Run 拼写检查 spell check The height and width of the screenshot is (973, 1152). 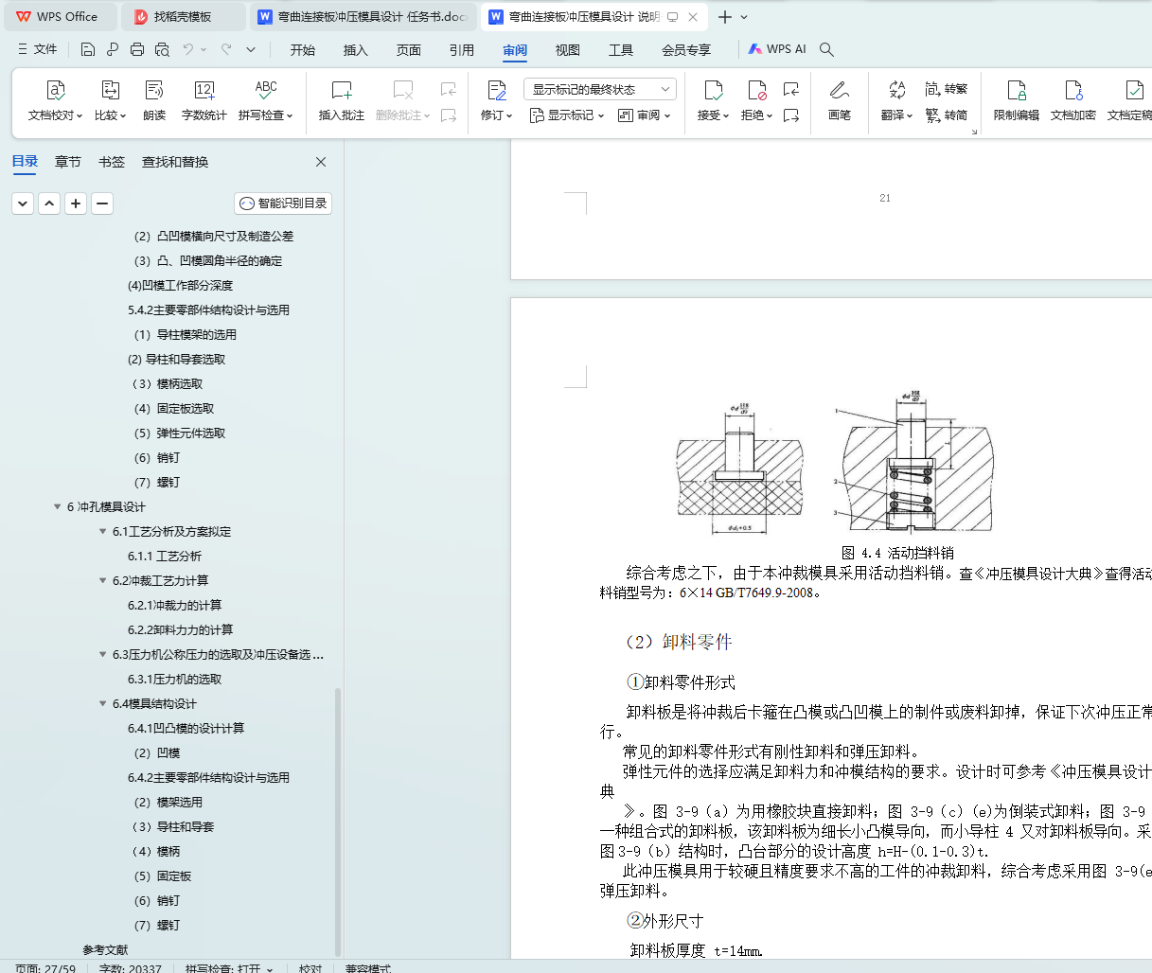coord(266,100)
